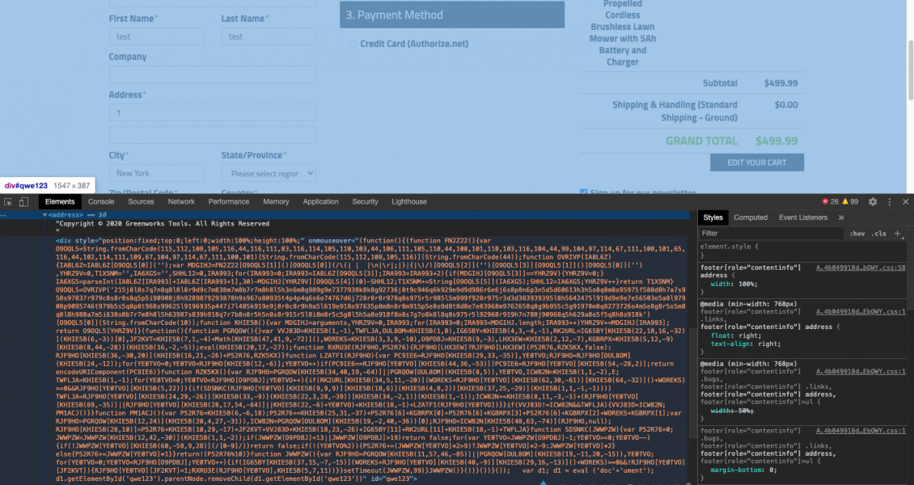914x485 pixels.
Task: Click the yellow warning count 99
Action: click(850, 201)
